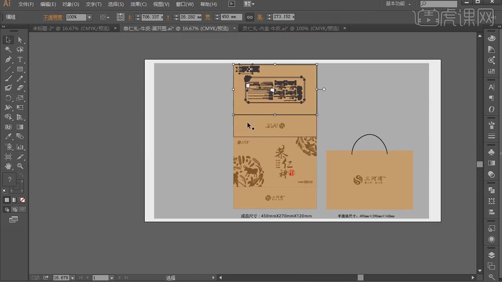This screenshot has height=282, width=502.
Task: Open the 基本功能 workspace dropdown
Action: click(398, 4)
